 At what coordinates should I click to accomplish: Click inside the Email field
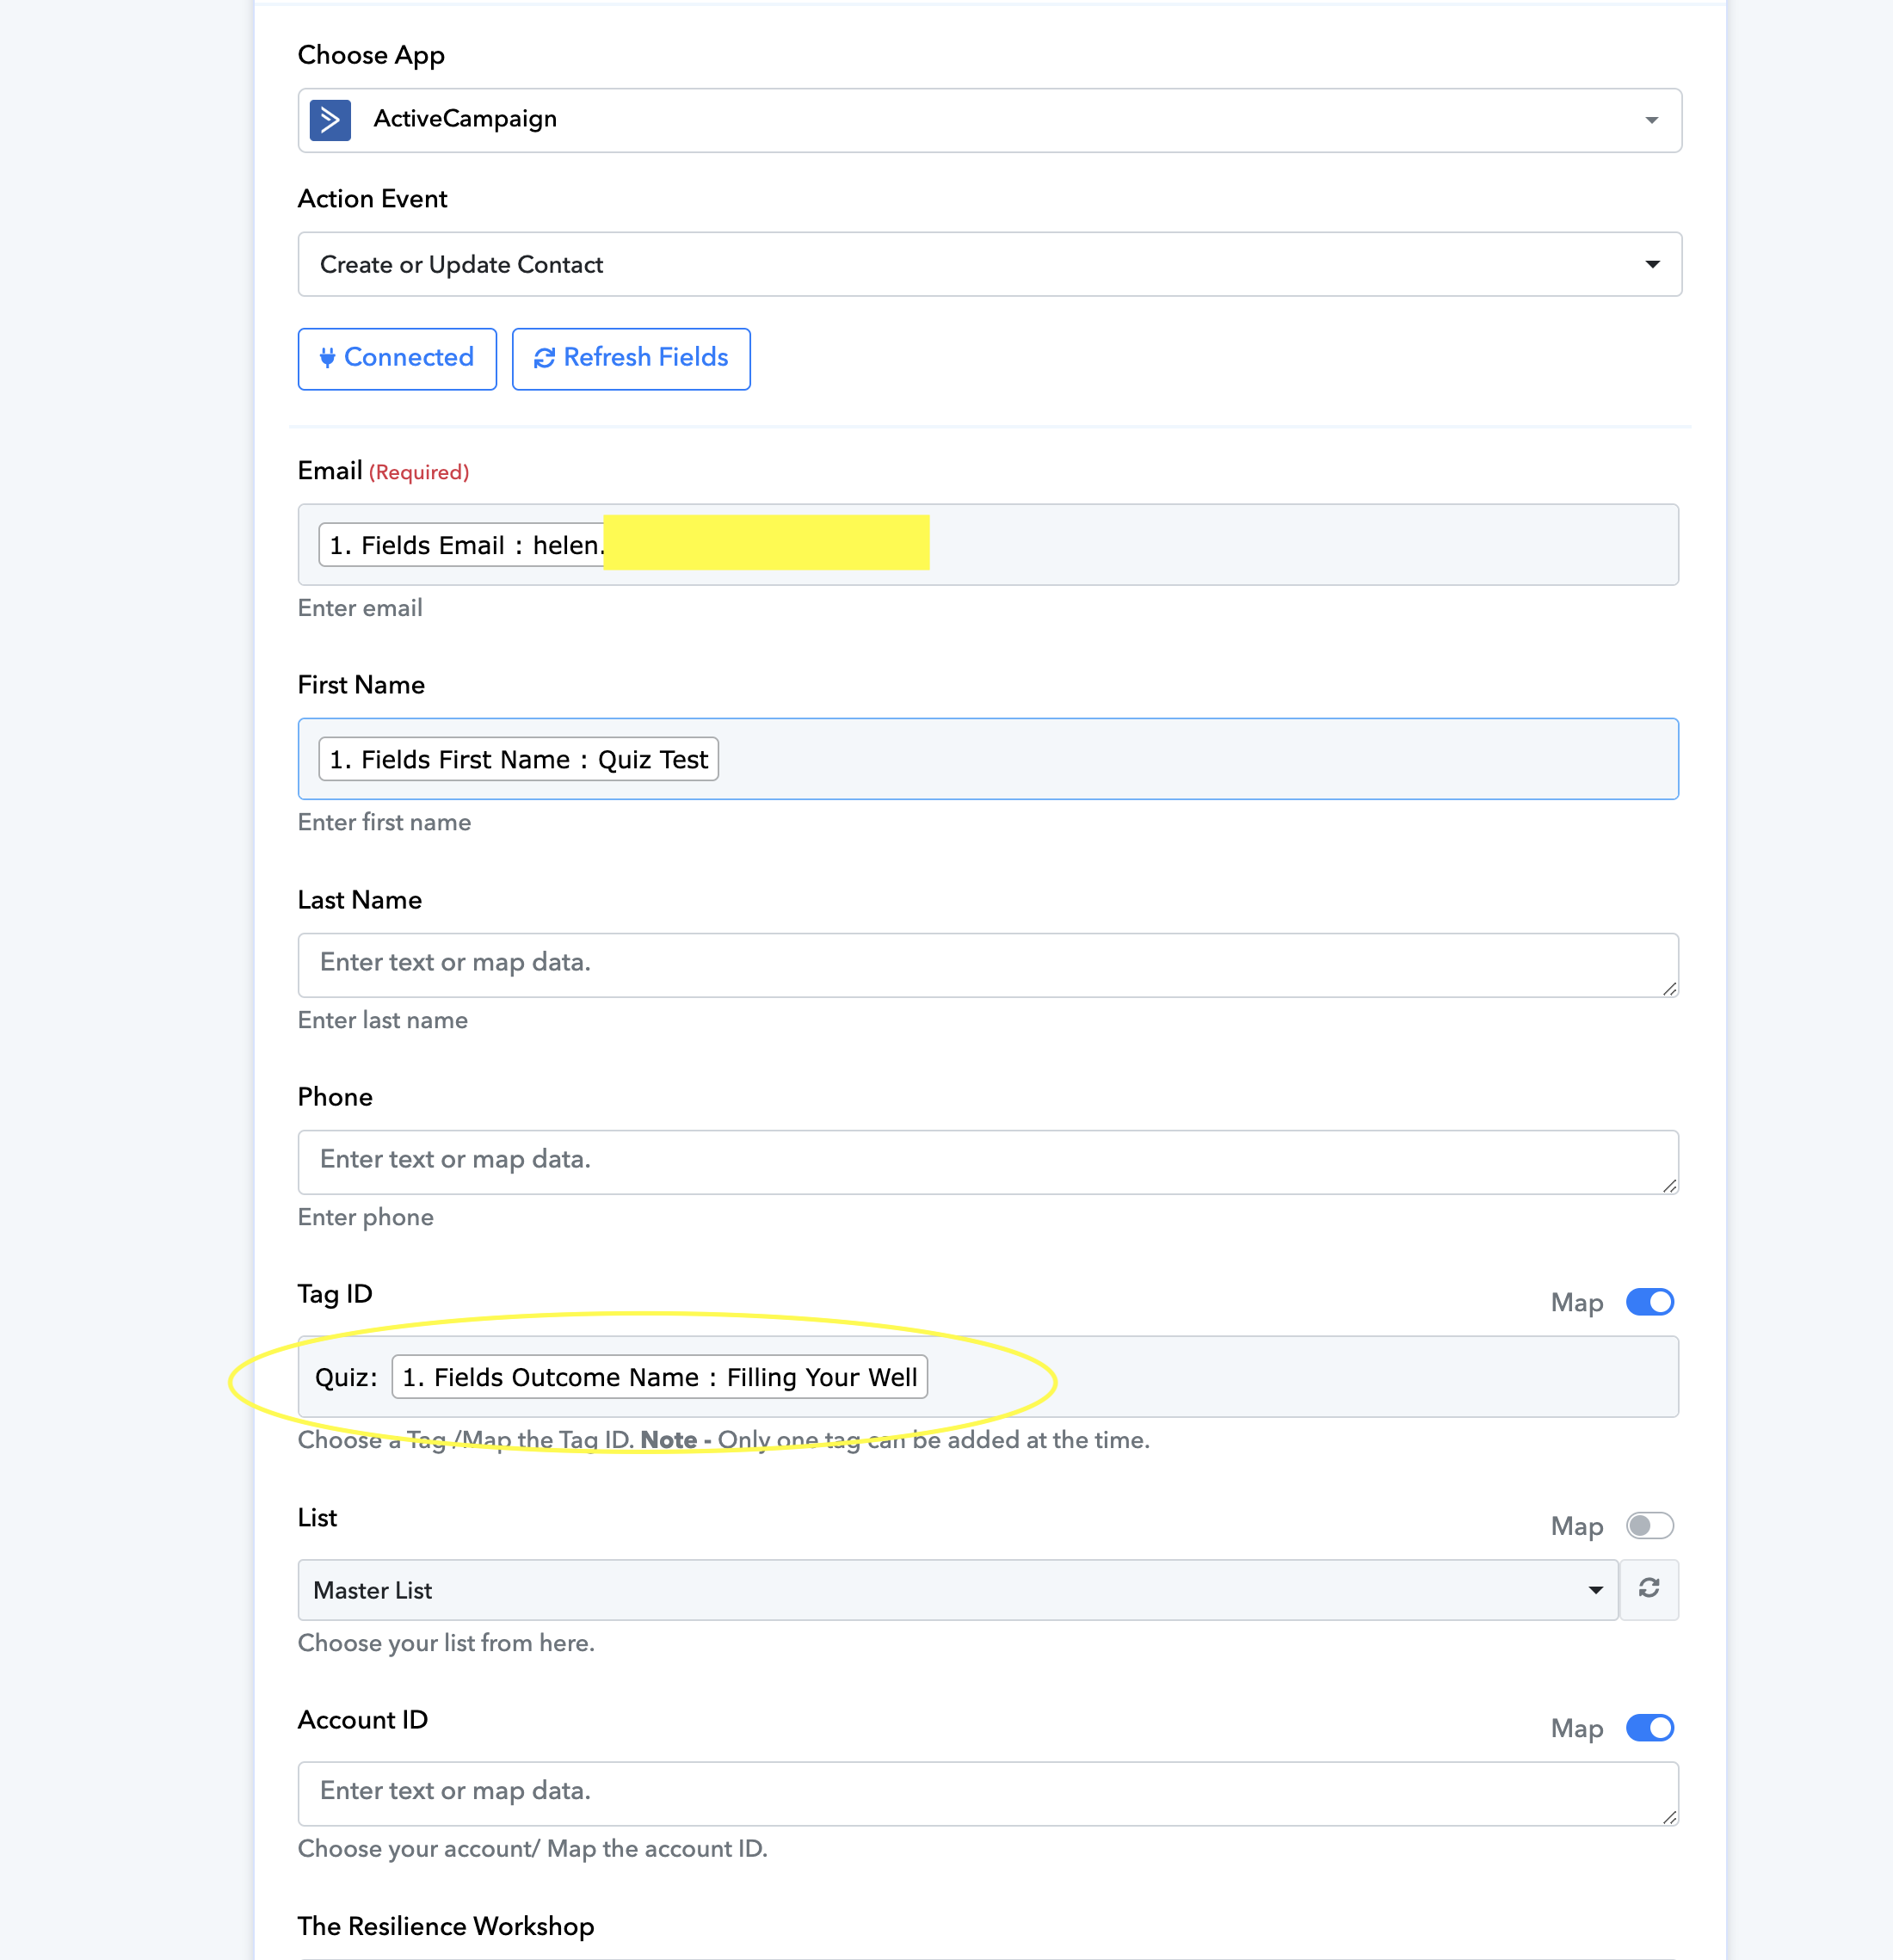[x=988, y=545]
